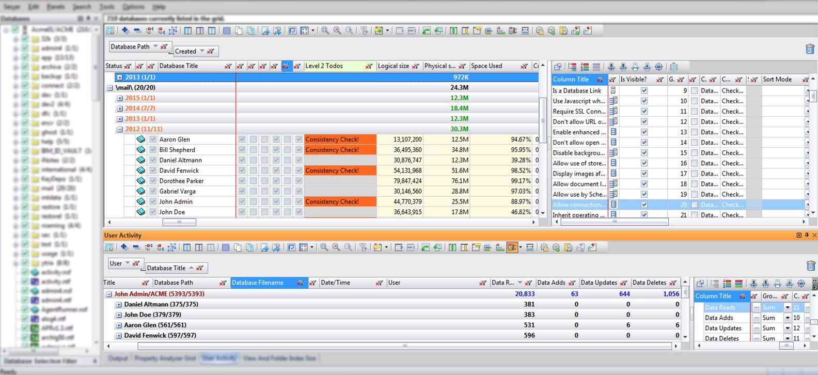
Task: Toggle the checkbox next to John Doe title
Action: pos(153,212)
